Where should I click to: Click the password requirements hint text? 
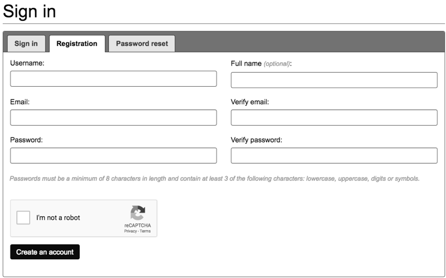[214, 179]
